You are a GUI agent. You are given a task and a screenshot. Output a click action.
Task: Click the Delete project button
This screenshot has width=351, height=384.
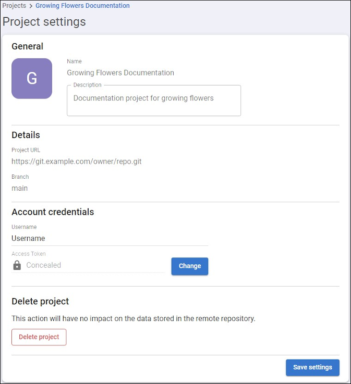(x=39, y=337)
